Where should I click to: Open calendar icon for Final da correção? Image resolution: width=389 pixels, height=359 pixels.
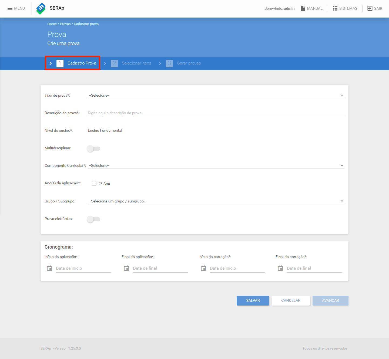coord(280,268)
